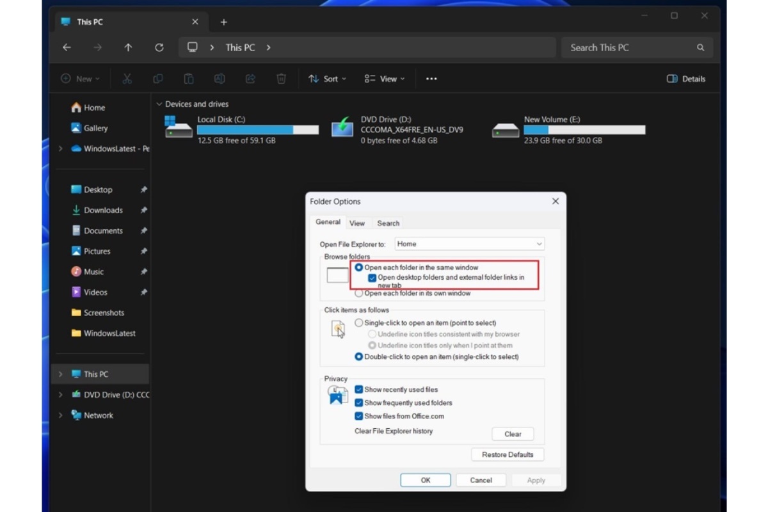Viewport: 768px width, 512px height.
Task: Click the Paste toolbar icon
Action: (x=188, y=79)
